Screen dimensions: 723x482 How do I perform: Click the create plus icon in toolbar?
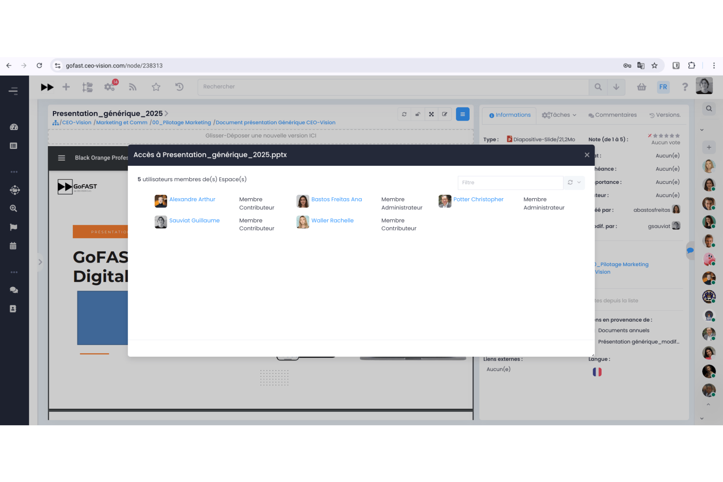pyautogui.click(x=66, y=87)
